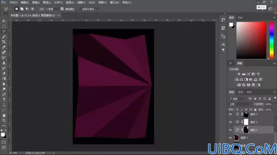277x155 pixels.
Task: Select the Gradient tool
Action: 4,78
